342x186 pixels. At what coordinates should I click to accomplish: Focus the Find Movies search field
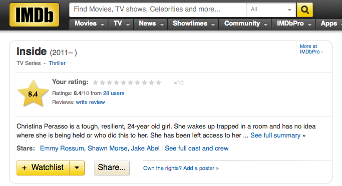point(157,9)
